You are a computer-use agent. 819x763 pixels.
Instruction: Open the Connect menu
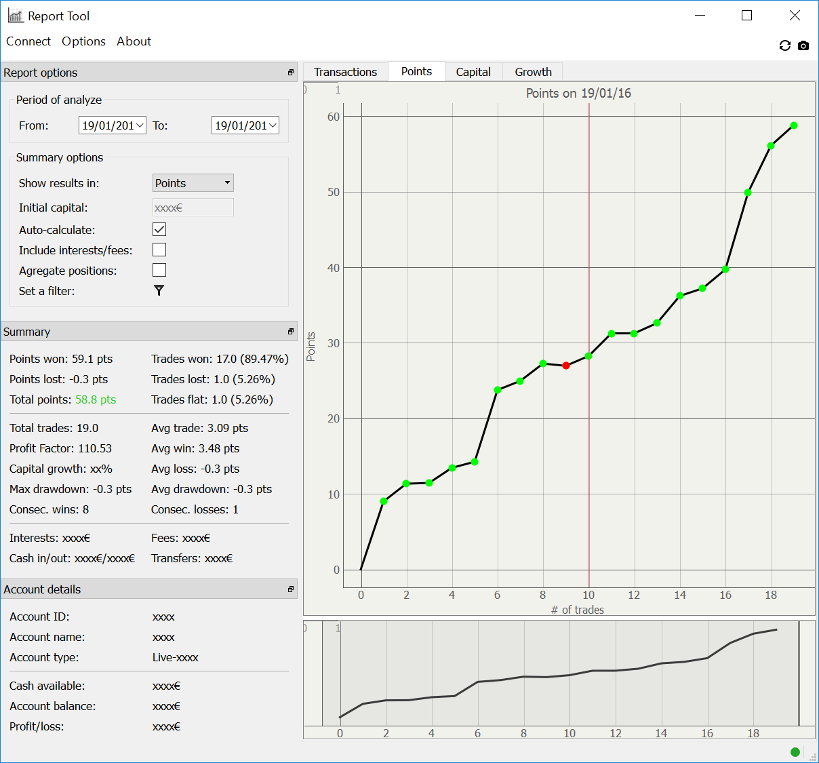point(28,41)
